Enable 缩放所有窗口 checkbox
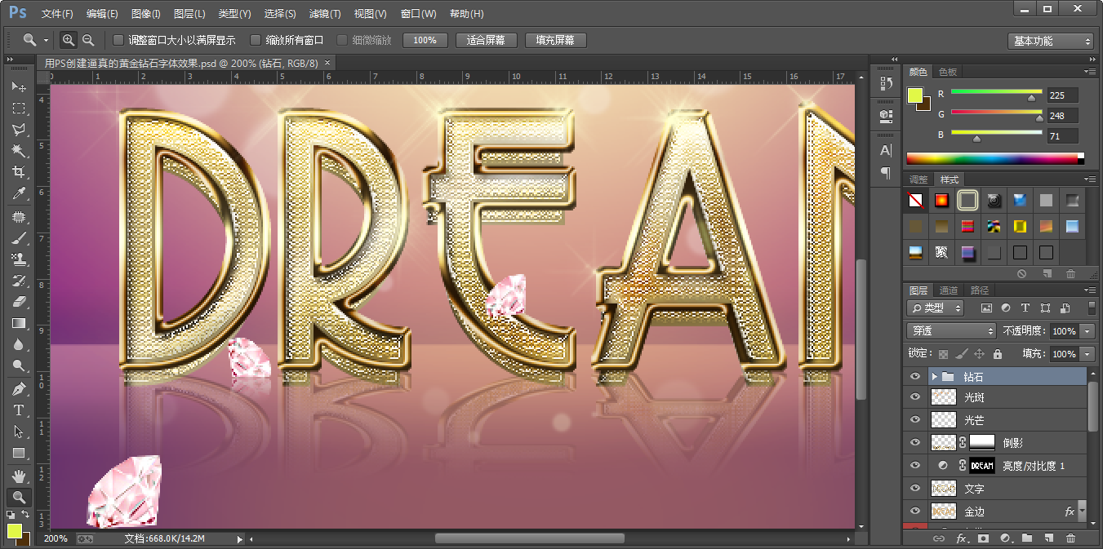 click(256, 40)
